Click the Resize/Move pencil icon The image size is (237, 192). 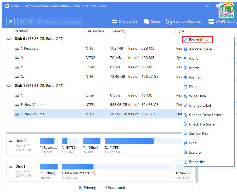pos(185,40)
